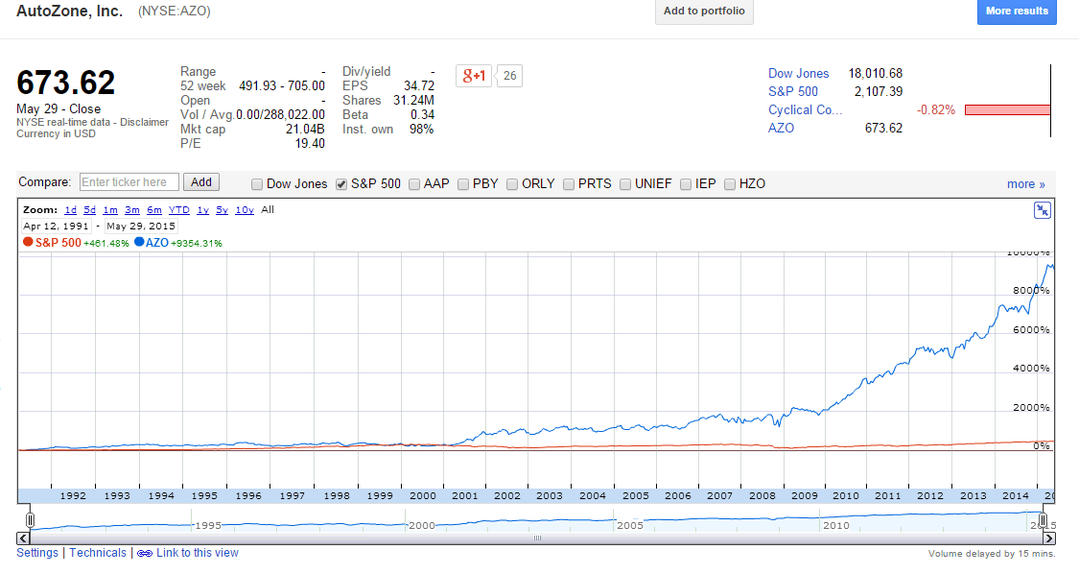1079x574 pixels.
Task: Click the end date field May 29, 2015
Action: [141, 226]
